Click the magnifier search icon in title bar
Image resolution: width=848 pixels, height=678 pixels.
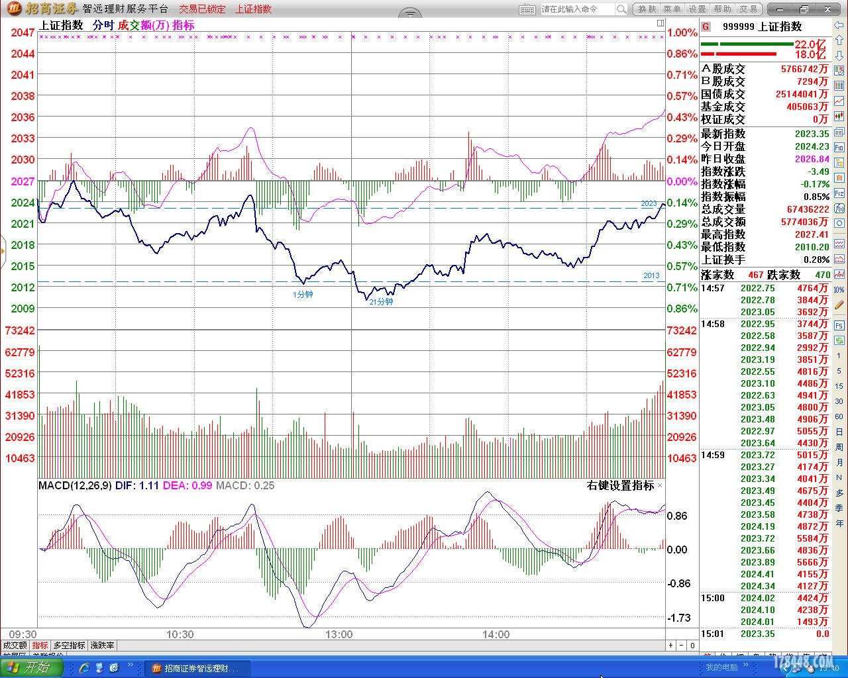click(x=621, y=9)
